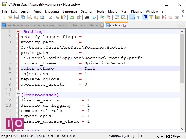Click the Redo arrow icon
186x139 pixels.
pos(79,17)
